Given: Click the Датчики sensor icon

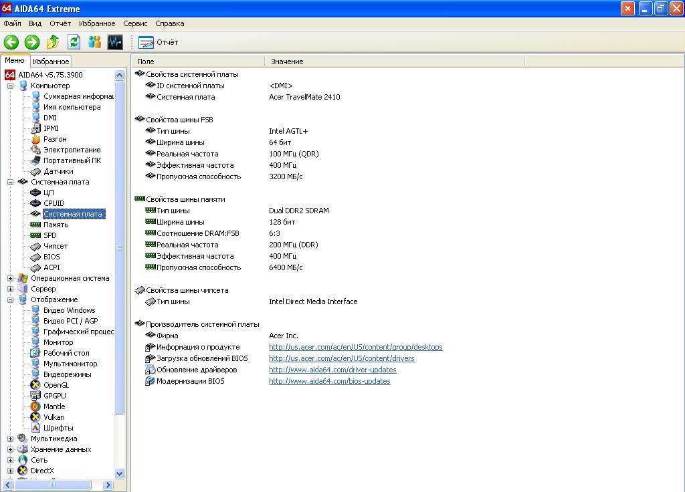Looking at the screenshot, I should [35, 171].
